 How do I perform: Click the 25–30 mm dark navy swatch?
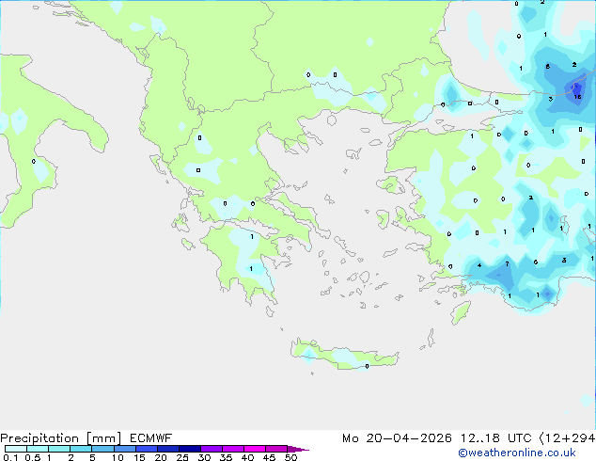pos(189,449)
